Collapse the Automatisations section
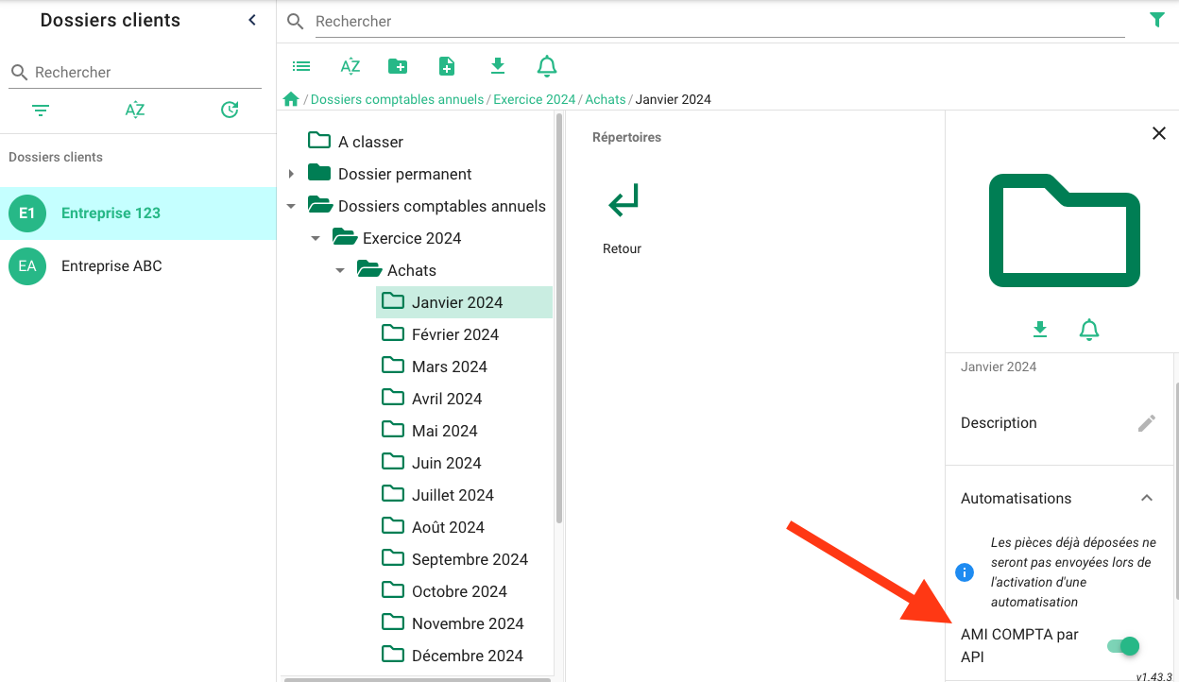 (x=1146, y=498)
